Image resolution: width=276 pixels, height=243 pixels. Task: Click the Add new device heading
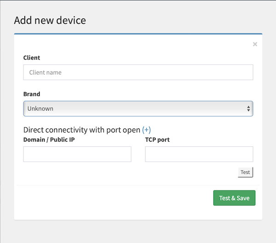[x=50, y=20]
